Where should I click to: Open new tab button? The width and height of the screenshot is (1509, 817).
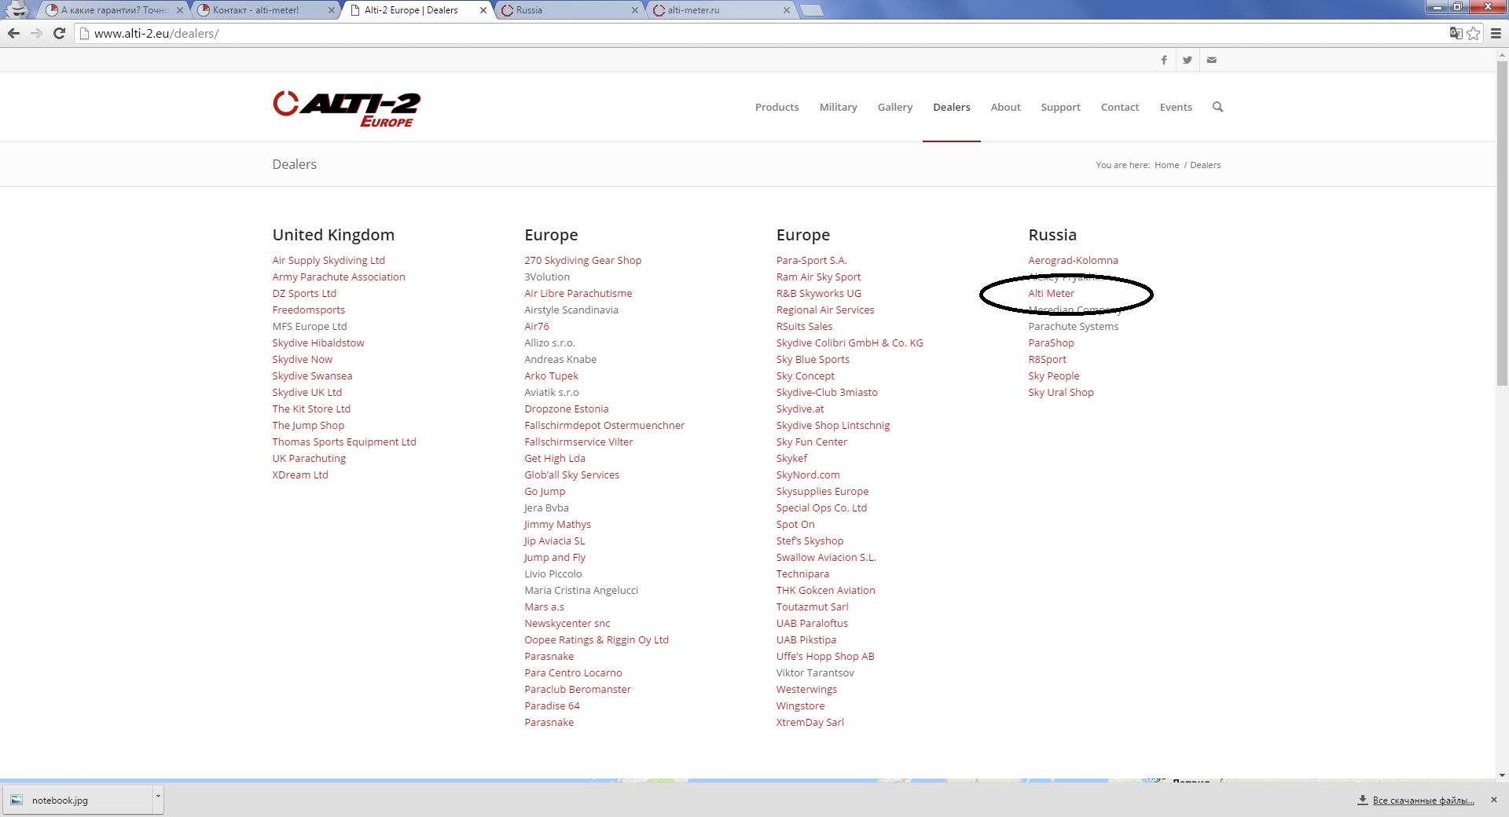(x=812, y=10)
